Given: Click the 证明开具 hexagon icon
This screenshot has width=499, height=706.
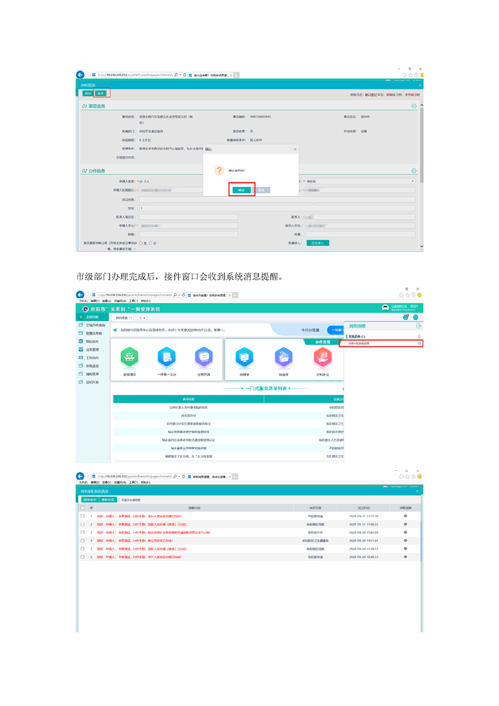Looking at the screenshot, I should tap(203, 357).
